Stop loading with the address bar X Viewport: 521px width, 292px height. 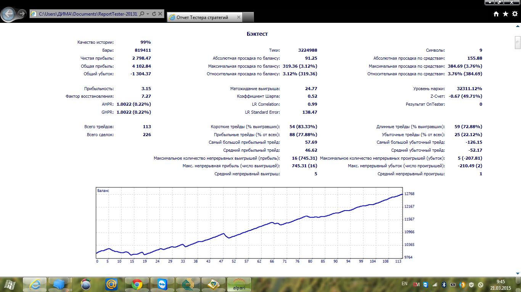click(x=160, y=14)
